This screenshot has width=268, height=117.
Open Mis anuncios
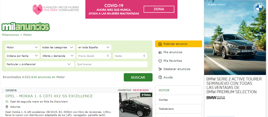coord(173,52)
